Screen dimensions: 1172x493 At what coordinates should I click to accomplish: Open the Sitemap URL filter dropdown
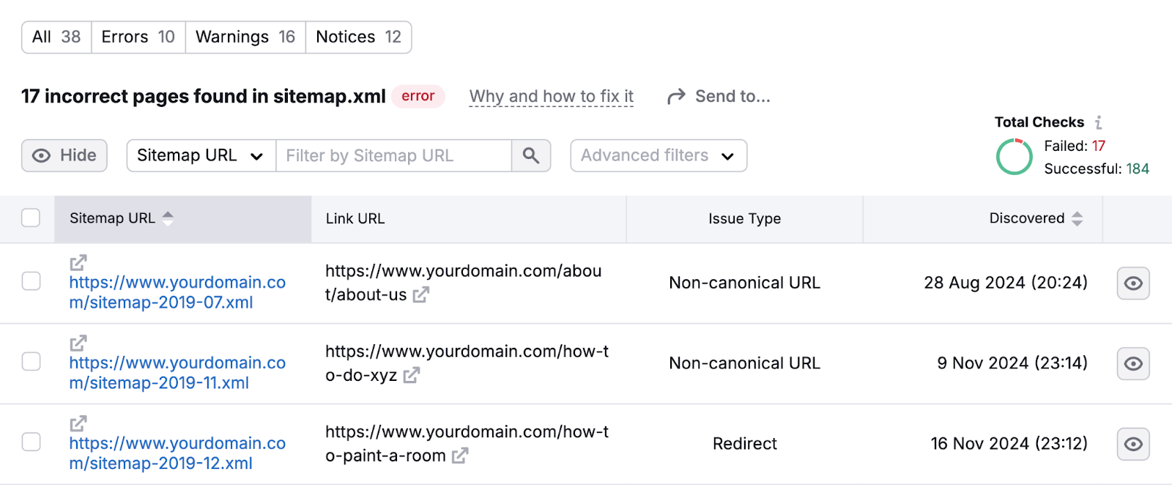point(199,155)
